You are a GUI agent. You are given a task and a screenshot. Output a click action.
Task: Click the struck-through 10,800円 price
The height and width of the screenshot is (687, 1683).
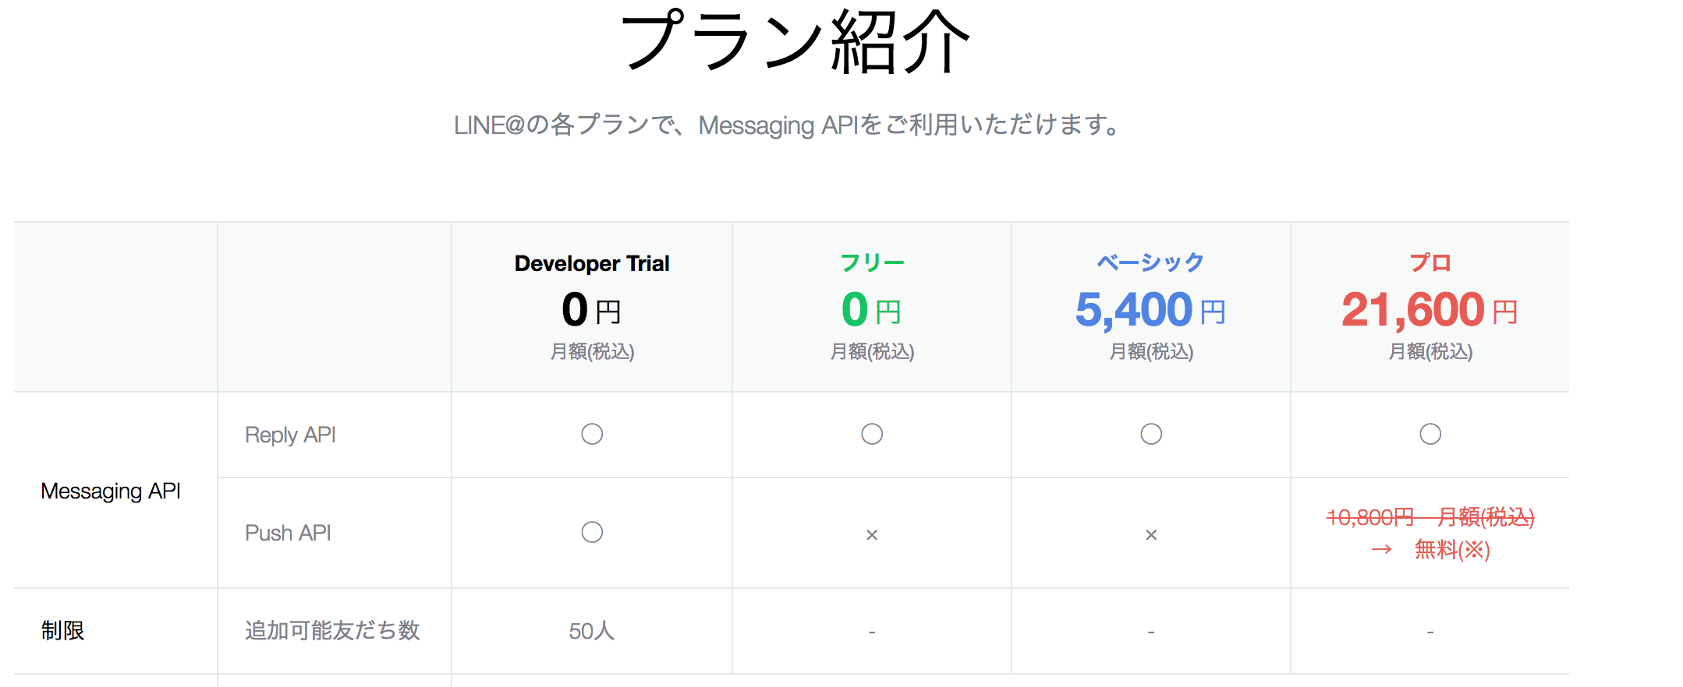[x=1370, y=517]
